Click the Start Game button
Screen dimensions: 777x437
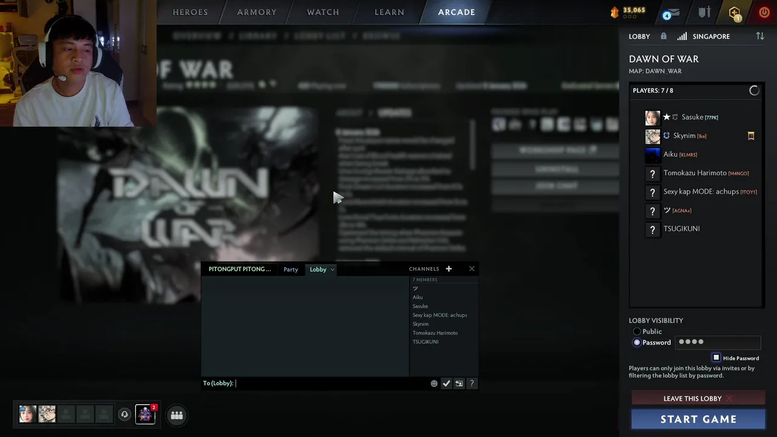(x=698, y=419)
